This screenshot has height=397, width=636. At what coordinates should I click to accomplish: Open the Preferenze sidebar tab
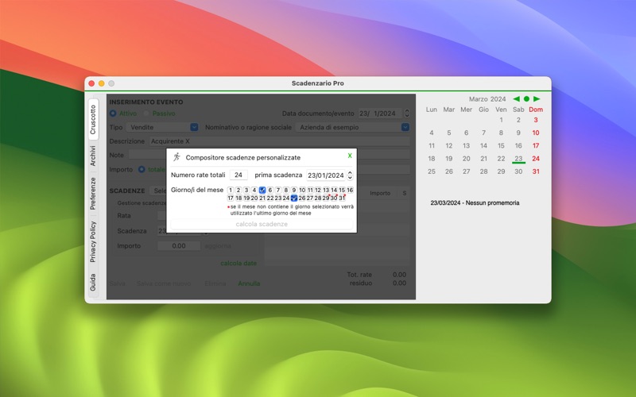(93, 193)
